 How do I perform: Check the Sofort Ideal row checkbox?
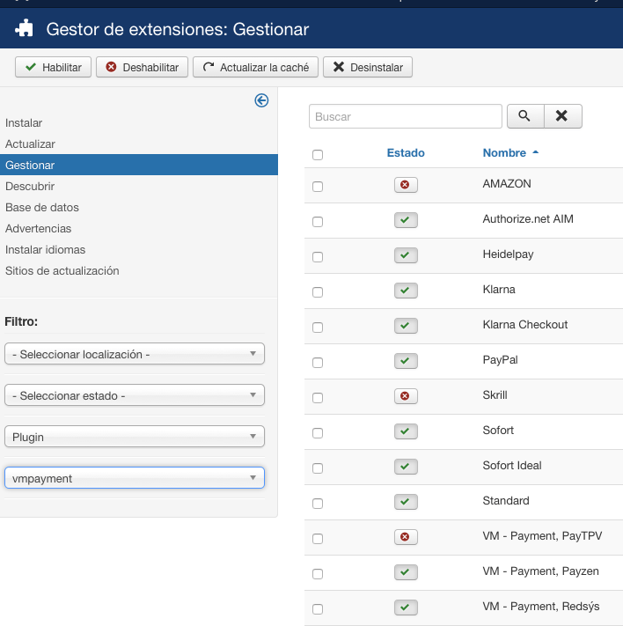pyautogui.click(x=318, y=468)
